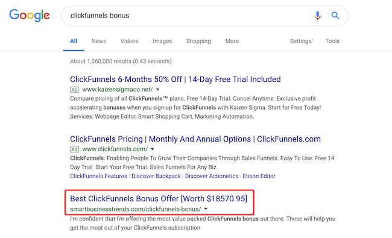The width and height of the screenshot is (392, 238).
Task: Open the Images tab
Action: point(162,41)
